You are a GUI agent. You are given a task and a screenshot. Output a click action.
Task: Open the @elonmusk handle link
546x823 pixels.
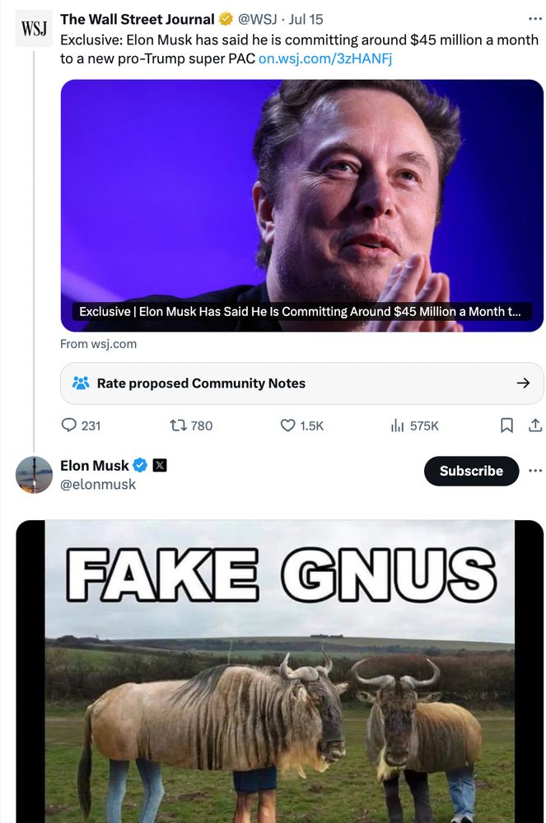98,484
